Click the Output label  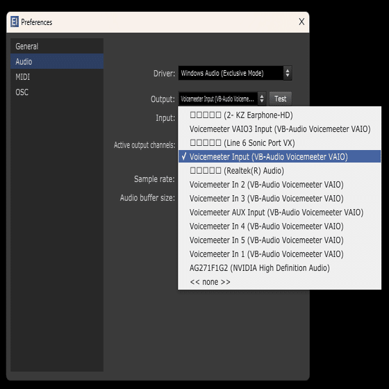[x=163, y=99]
